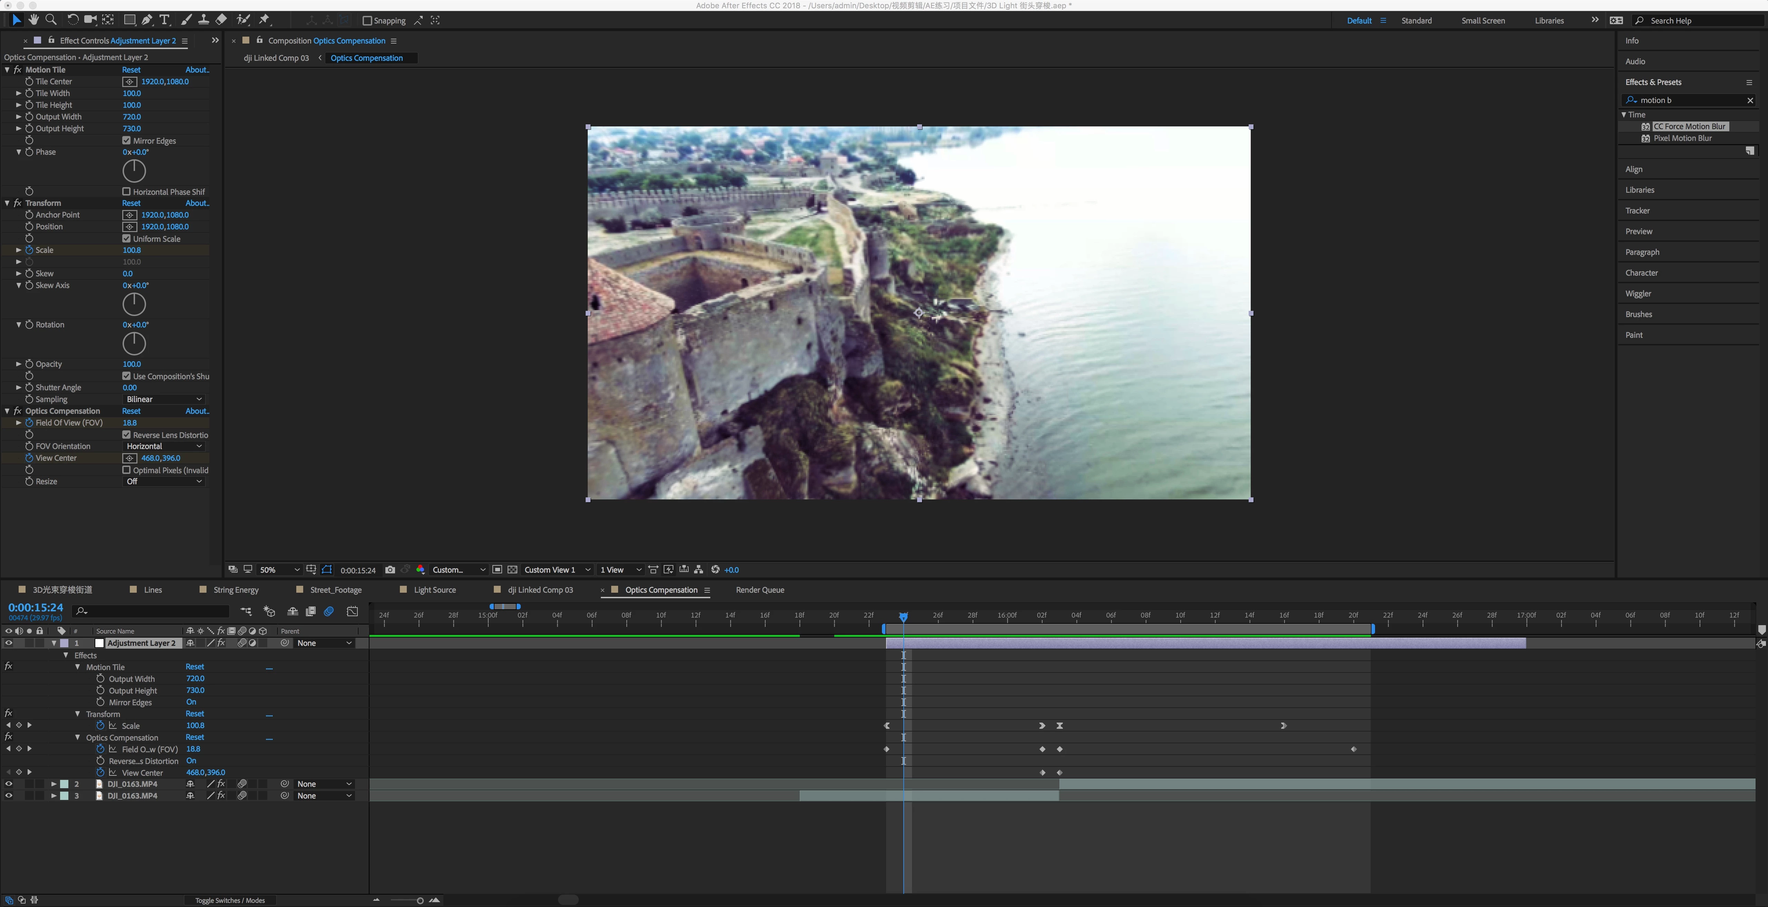
Task: Collapse the Motion Tile effect group
Action: pyautogui.click(x=8, y=70)
